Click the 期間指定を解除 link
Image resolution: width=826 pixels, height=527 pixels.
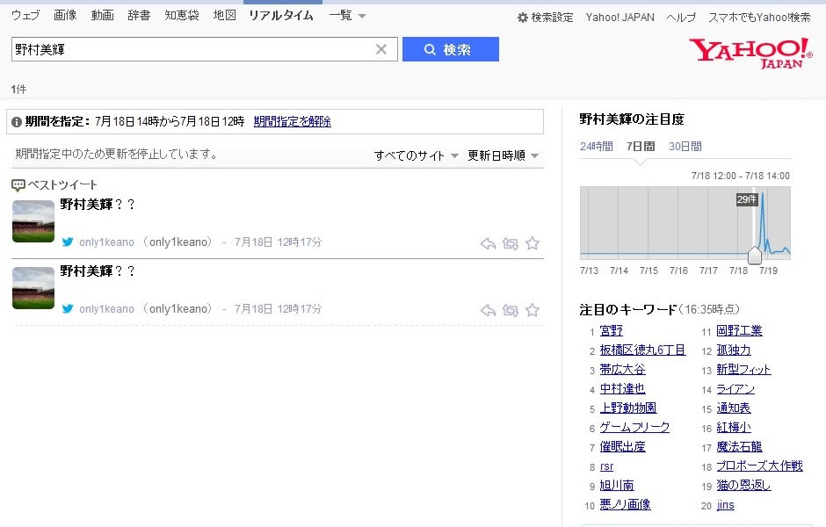(x=293, y=121)
